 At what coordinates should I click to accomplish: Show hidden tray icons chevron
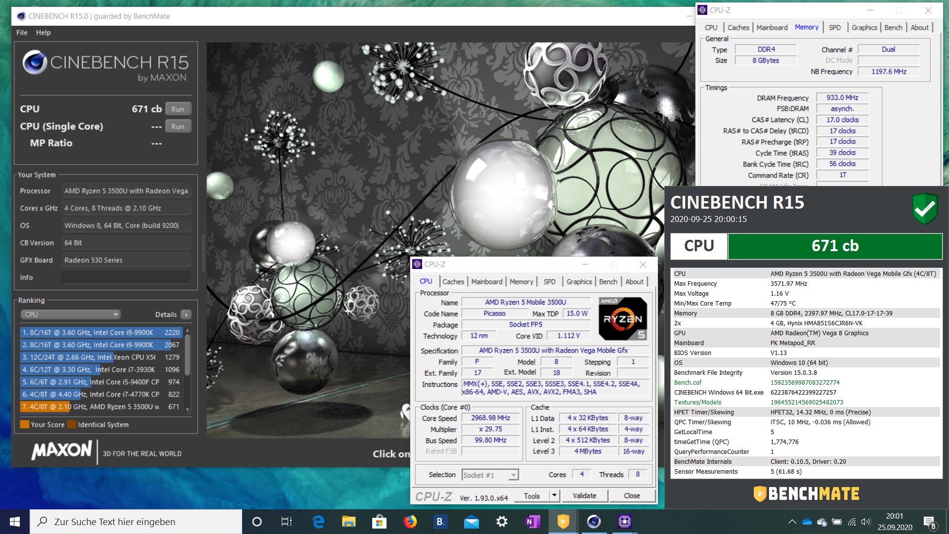792,522
